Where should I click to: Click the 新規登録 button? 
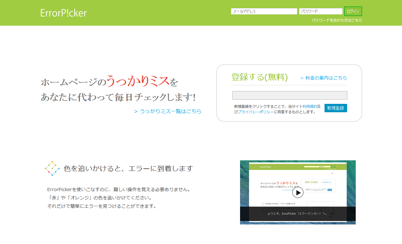[336, 108]
